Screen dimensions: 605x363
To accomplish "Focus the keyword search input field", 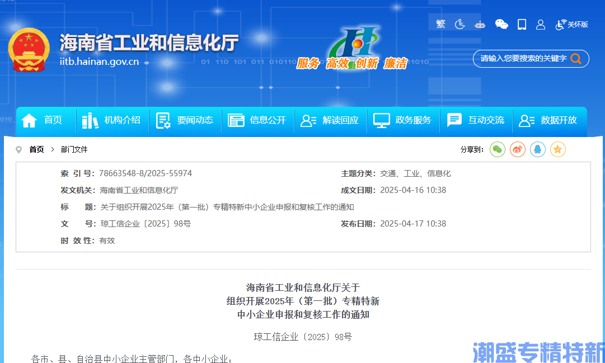I will pyautogui.click(x=523, y=59).
